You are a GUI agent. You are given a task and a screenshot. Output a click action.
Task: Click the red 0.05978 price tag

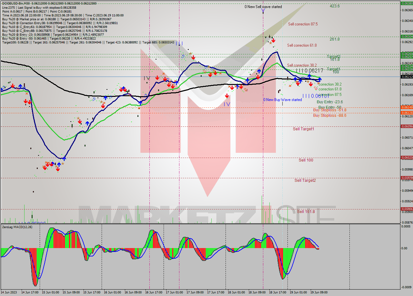407,178
